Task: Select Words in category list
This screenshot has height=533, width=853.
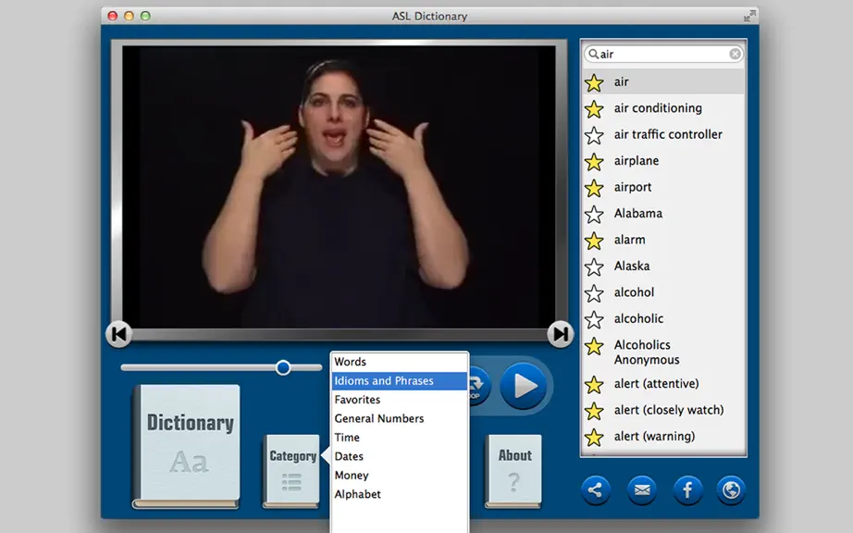Action: pos(400,362)
